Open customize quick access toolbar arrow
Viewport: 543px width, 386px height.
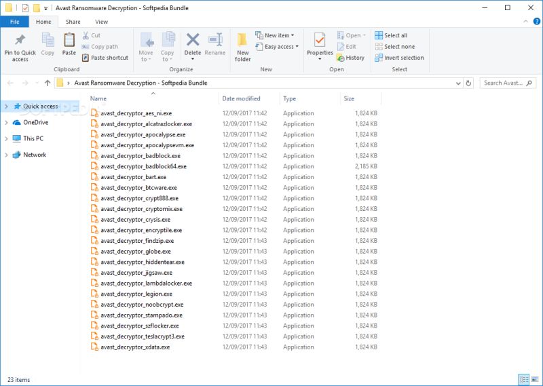click(45, 8)
